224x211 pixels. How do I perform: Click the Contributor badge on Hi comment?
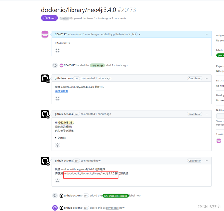[x=195, y=114]
